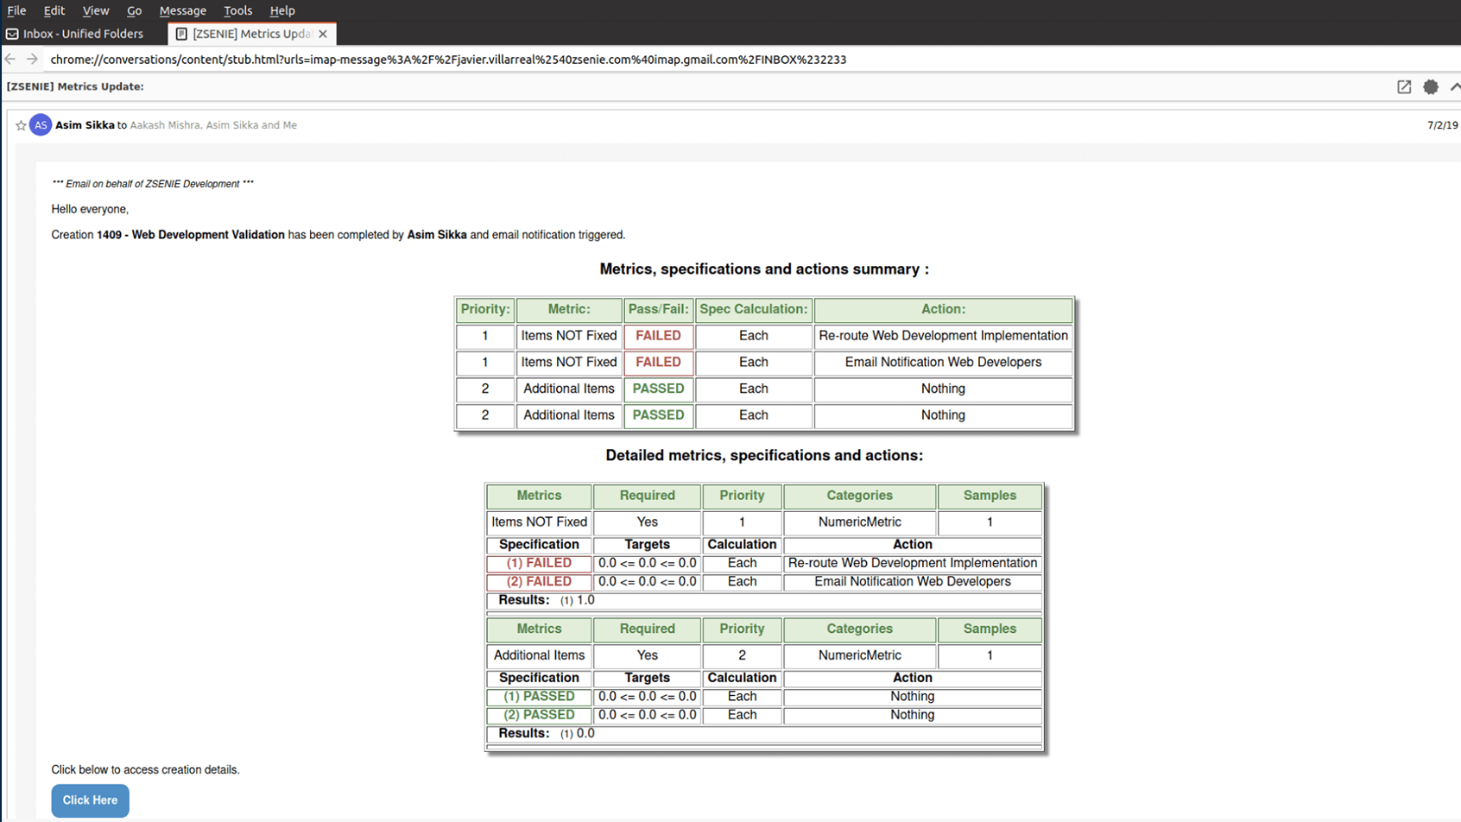Open the Tools menu

point(237,10)
